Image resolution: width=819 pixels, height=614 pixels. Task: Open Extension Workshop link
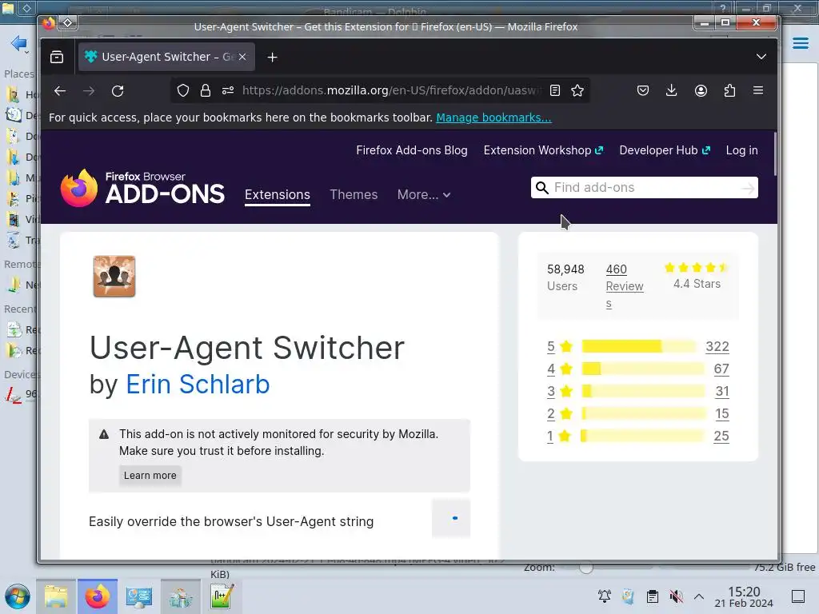(543, 150)
